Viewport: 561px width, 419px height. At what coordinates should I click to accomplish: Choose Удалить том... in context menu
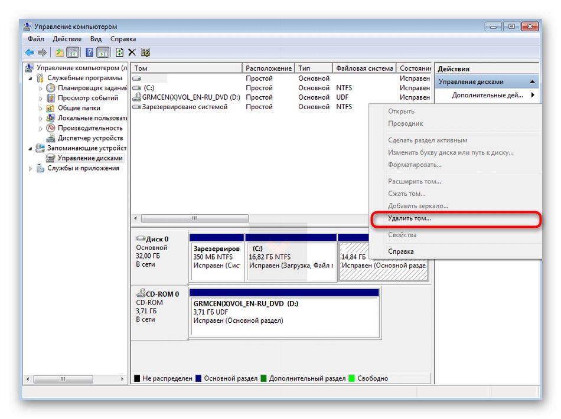[x=456, y=218]
